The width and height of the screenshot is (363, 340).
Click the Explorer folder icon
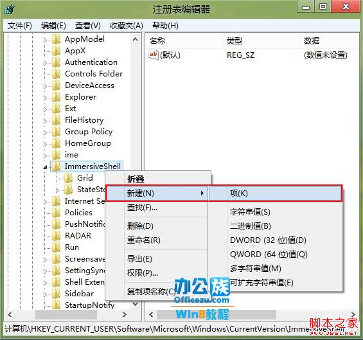(x=57, y=97)
